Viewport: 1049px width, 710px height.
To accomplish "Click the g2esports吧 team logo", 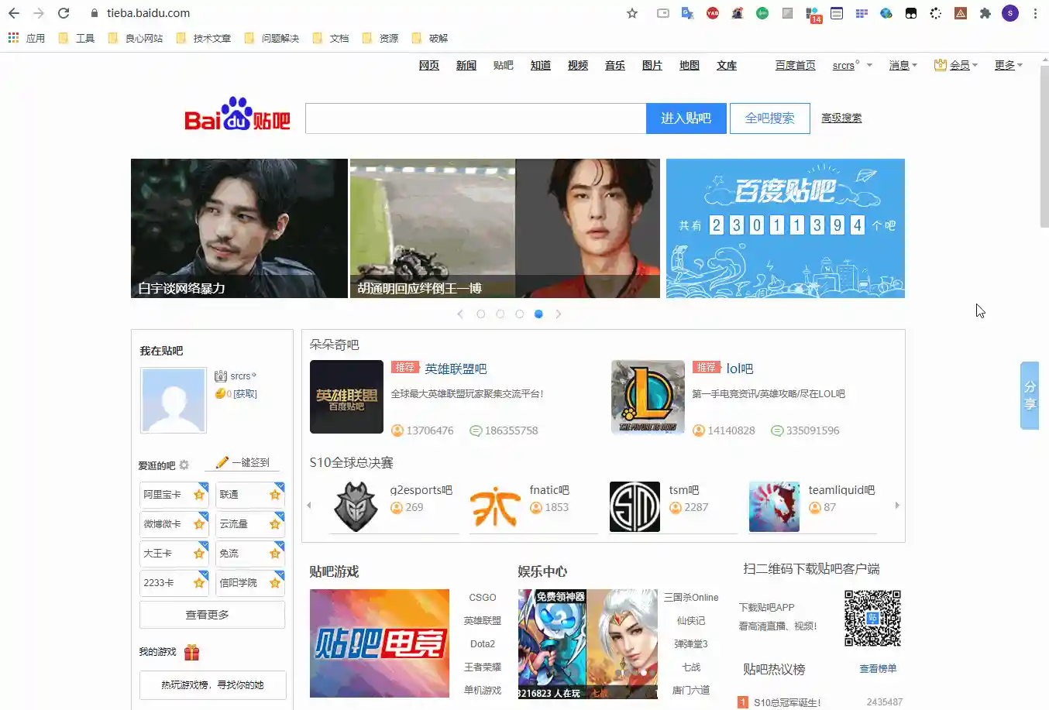I will point(356,507).
